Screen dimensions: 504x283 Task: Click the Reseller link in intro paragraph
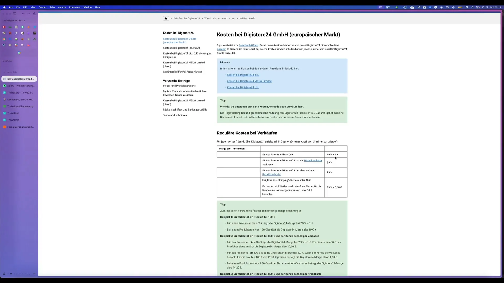point(221,49)
